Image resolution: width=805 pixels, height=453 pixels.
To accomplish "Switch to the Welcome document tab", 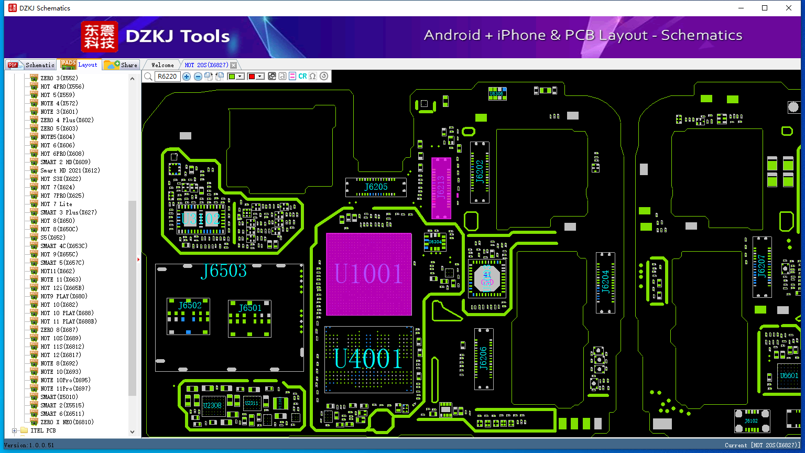I will [162, 65].
